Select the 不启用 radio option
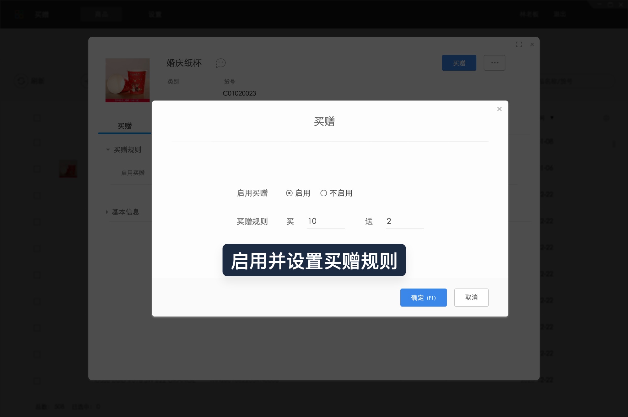Screen dimensions: 628x417 [324, 193]
